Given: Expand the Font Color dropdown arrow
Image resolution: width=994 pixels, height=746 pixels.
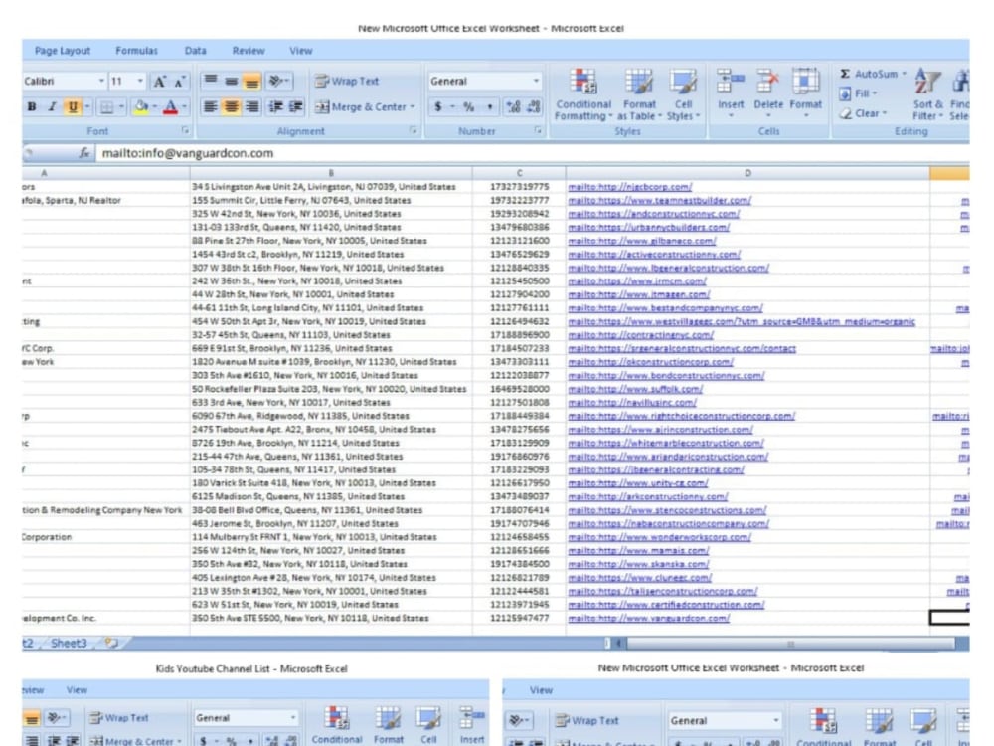Looking at the screenshot, I should tap(185, 107).
